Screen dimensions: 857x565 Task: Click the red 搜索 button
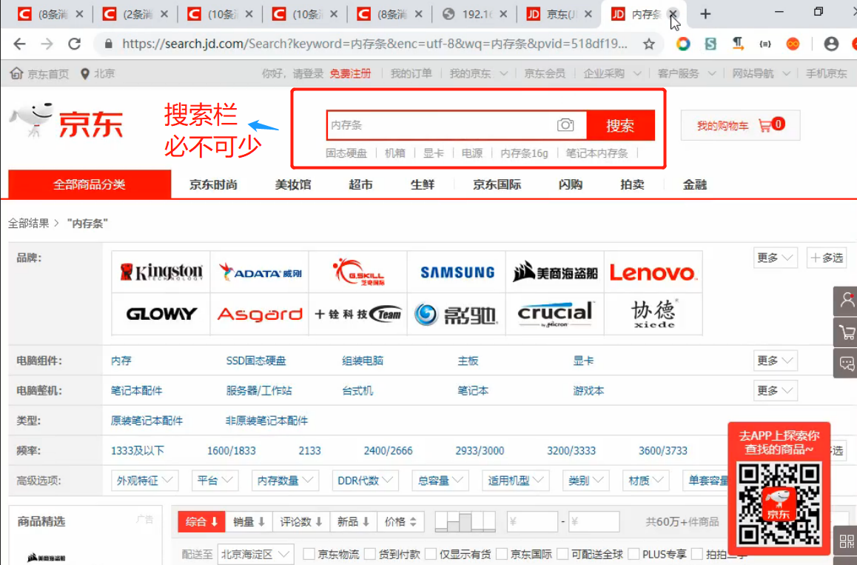pos(620,124)
